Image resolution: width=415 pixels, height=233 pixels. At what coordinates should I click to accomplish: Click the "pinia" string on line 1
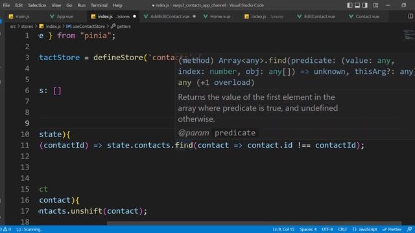[95, 36]
